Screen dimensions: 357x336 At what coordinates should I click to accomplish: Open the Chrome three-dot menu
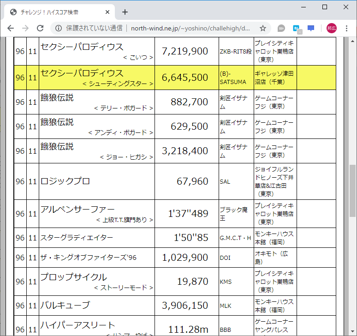(x=346, y=28)
